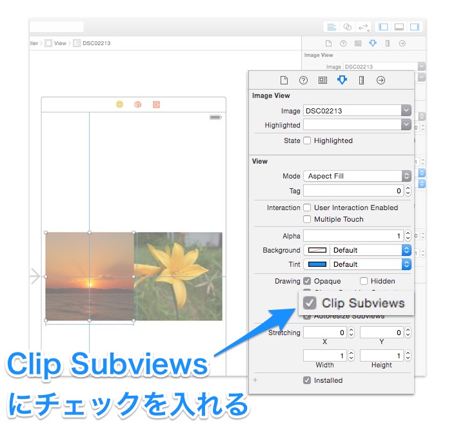Click the blue Tint color swatch

317,264
